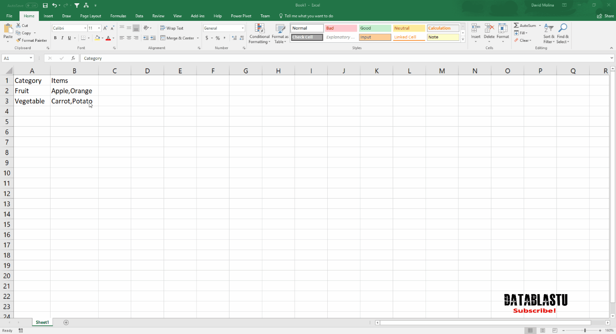Image resolution: width=616 pixels, height=334 pixels.
Task: Click the Share button
Action: click(605, 15)
